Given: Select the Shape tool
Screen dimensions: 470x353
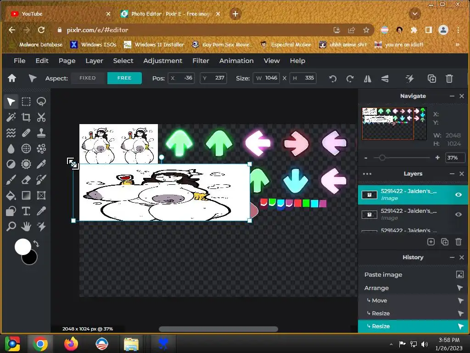Looking at the screenshot, I should click(11, 211).
